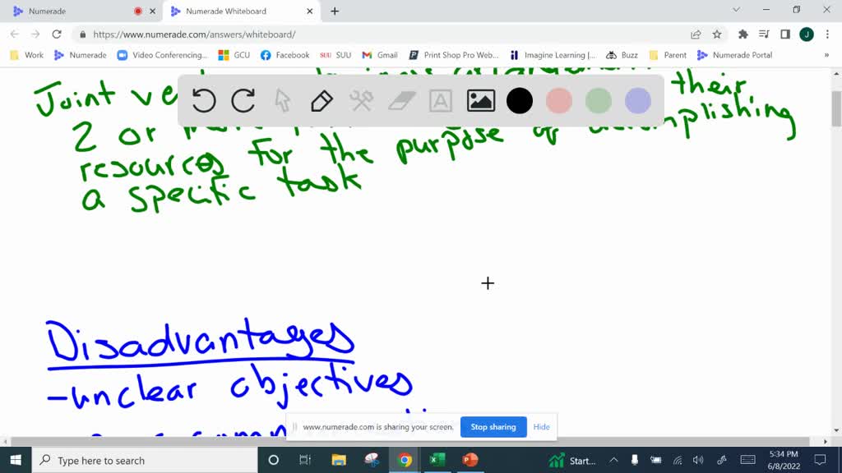
Task: Expand the tab search dropdown arrow
Action: [x=736, y=11]
